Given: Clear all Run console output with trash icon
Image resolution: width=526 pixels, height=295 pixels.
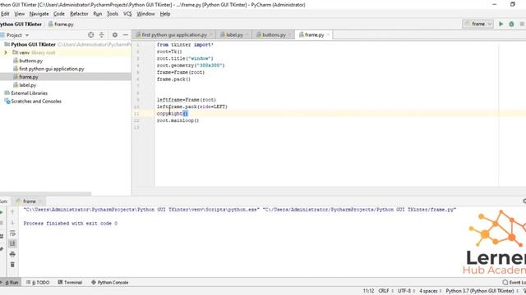Looking at the screenshot, I should click(12, 265).
